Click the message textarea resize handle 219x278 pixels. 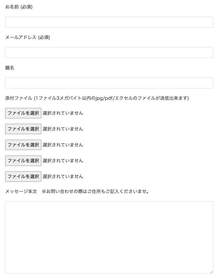tap(211, 272)
